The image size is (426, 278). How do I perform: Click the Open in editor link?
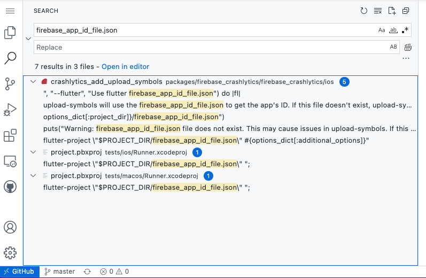click(125, 67)
